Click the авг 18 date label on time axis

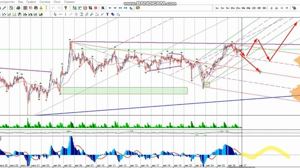(x=167, y=166)
